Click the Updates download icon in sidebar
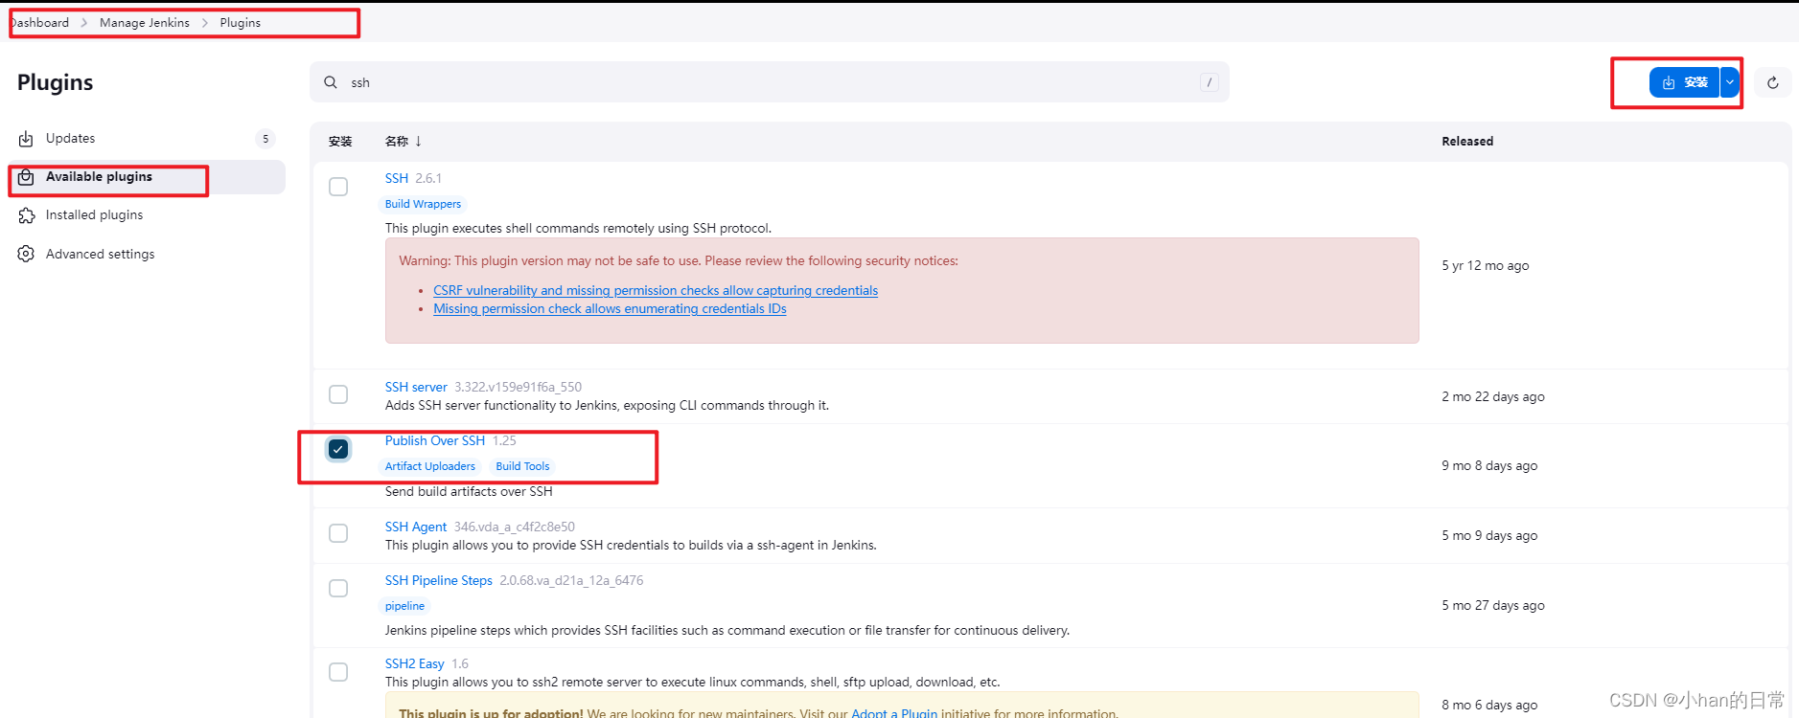The image size is (1799, 718). point(26,139)
